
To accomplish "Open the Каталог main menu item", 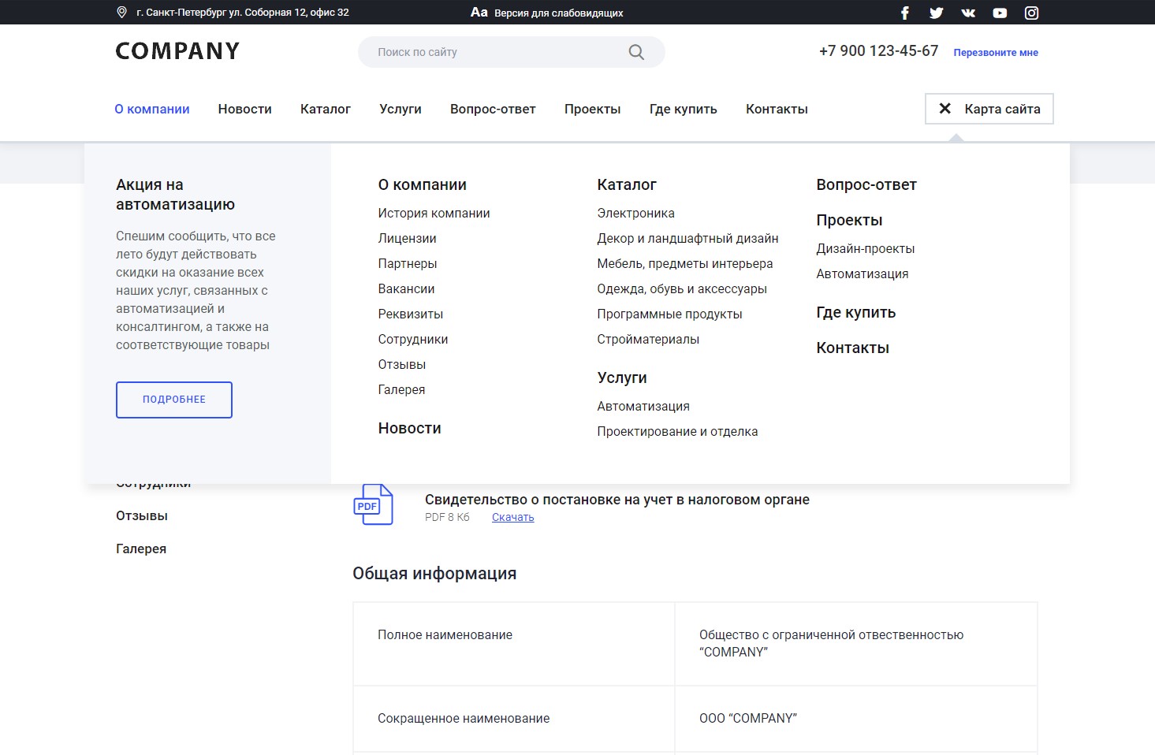I will [325, 109].
